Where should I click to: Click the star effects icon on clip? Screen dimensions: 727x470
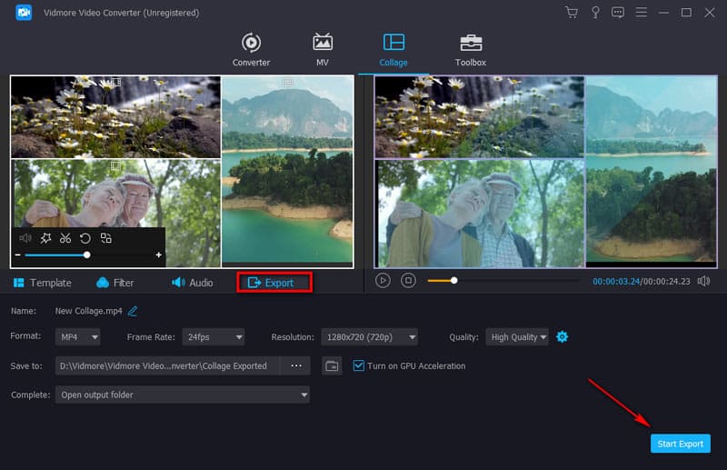[45, 238]
